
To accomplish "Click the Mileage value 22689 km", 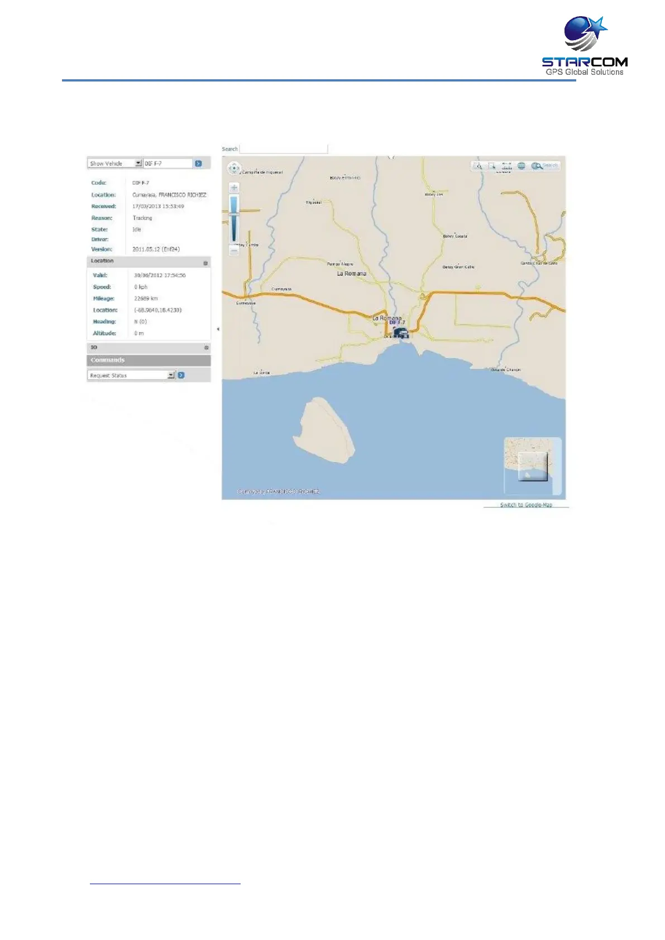I will click(146, 299).
